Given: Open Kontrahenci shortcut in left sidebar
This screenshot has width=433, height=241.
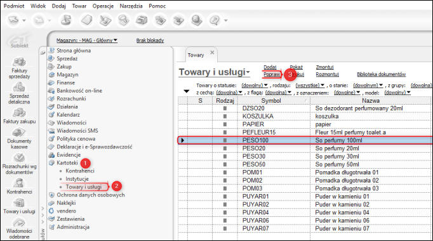Looking at the screenshot, I should click(x=19, y=186).
